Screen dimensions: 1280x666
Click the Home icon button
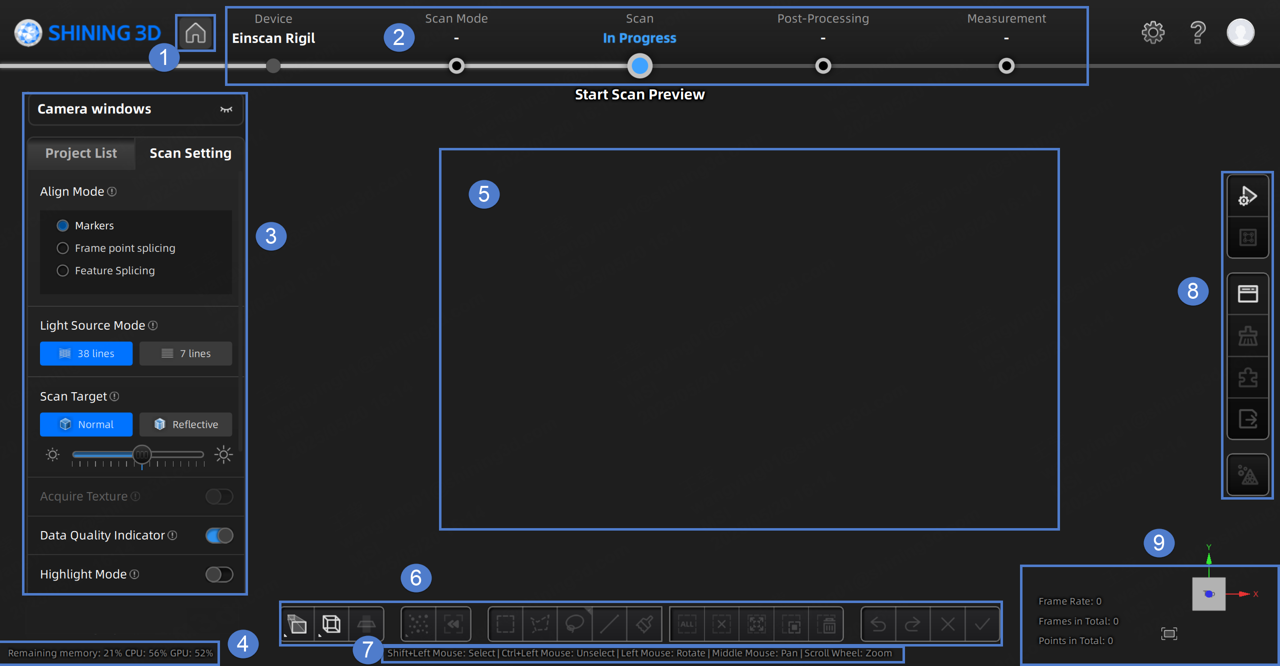tap(195, 33)
